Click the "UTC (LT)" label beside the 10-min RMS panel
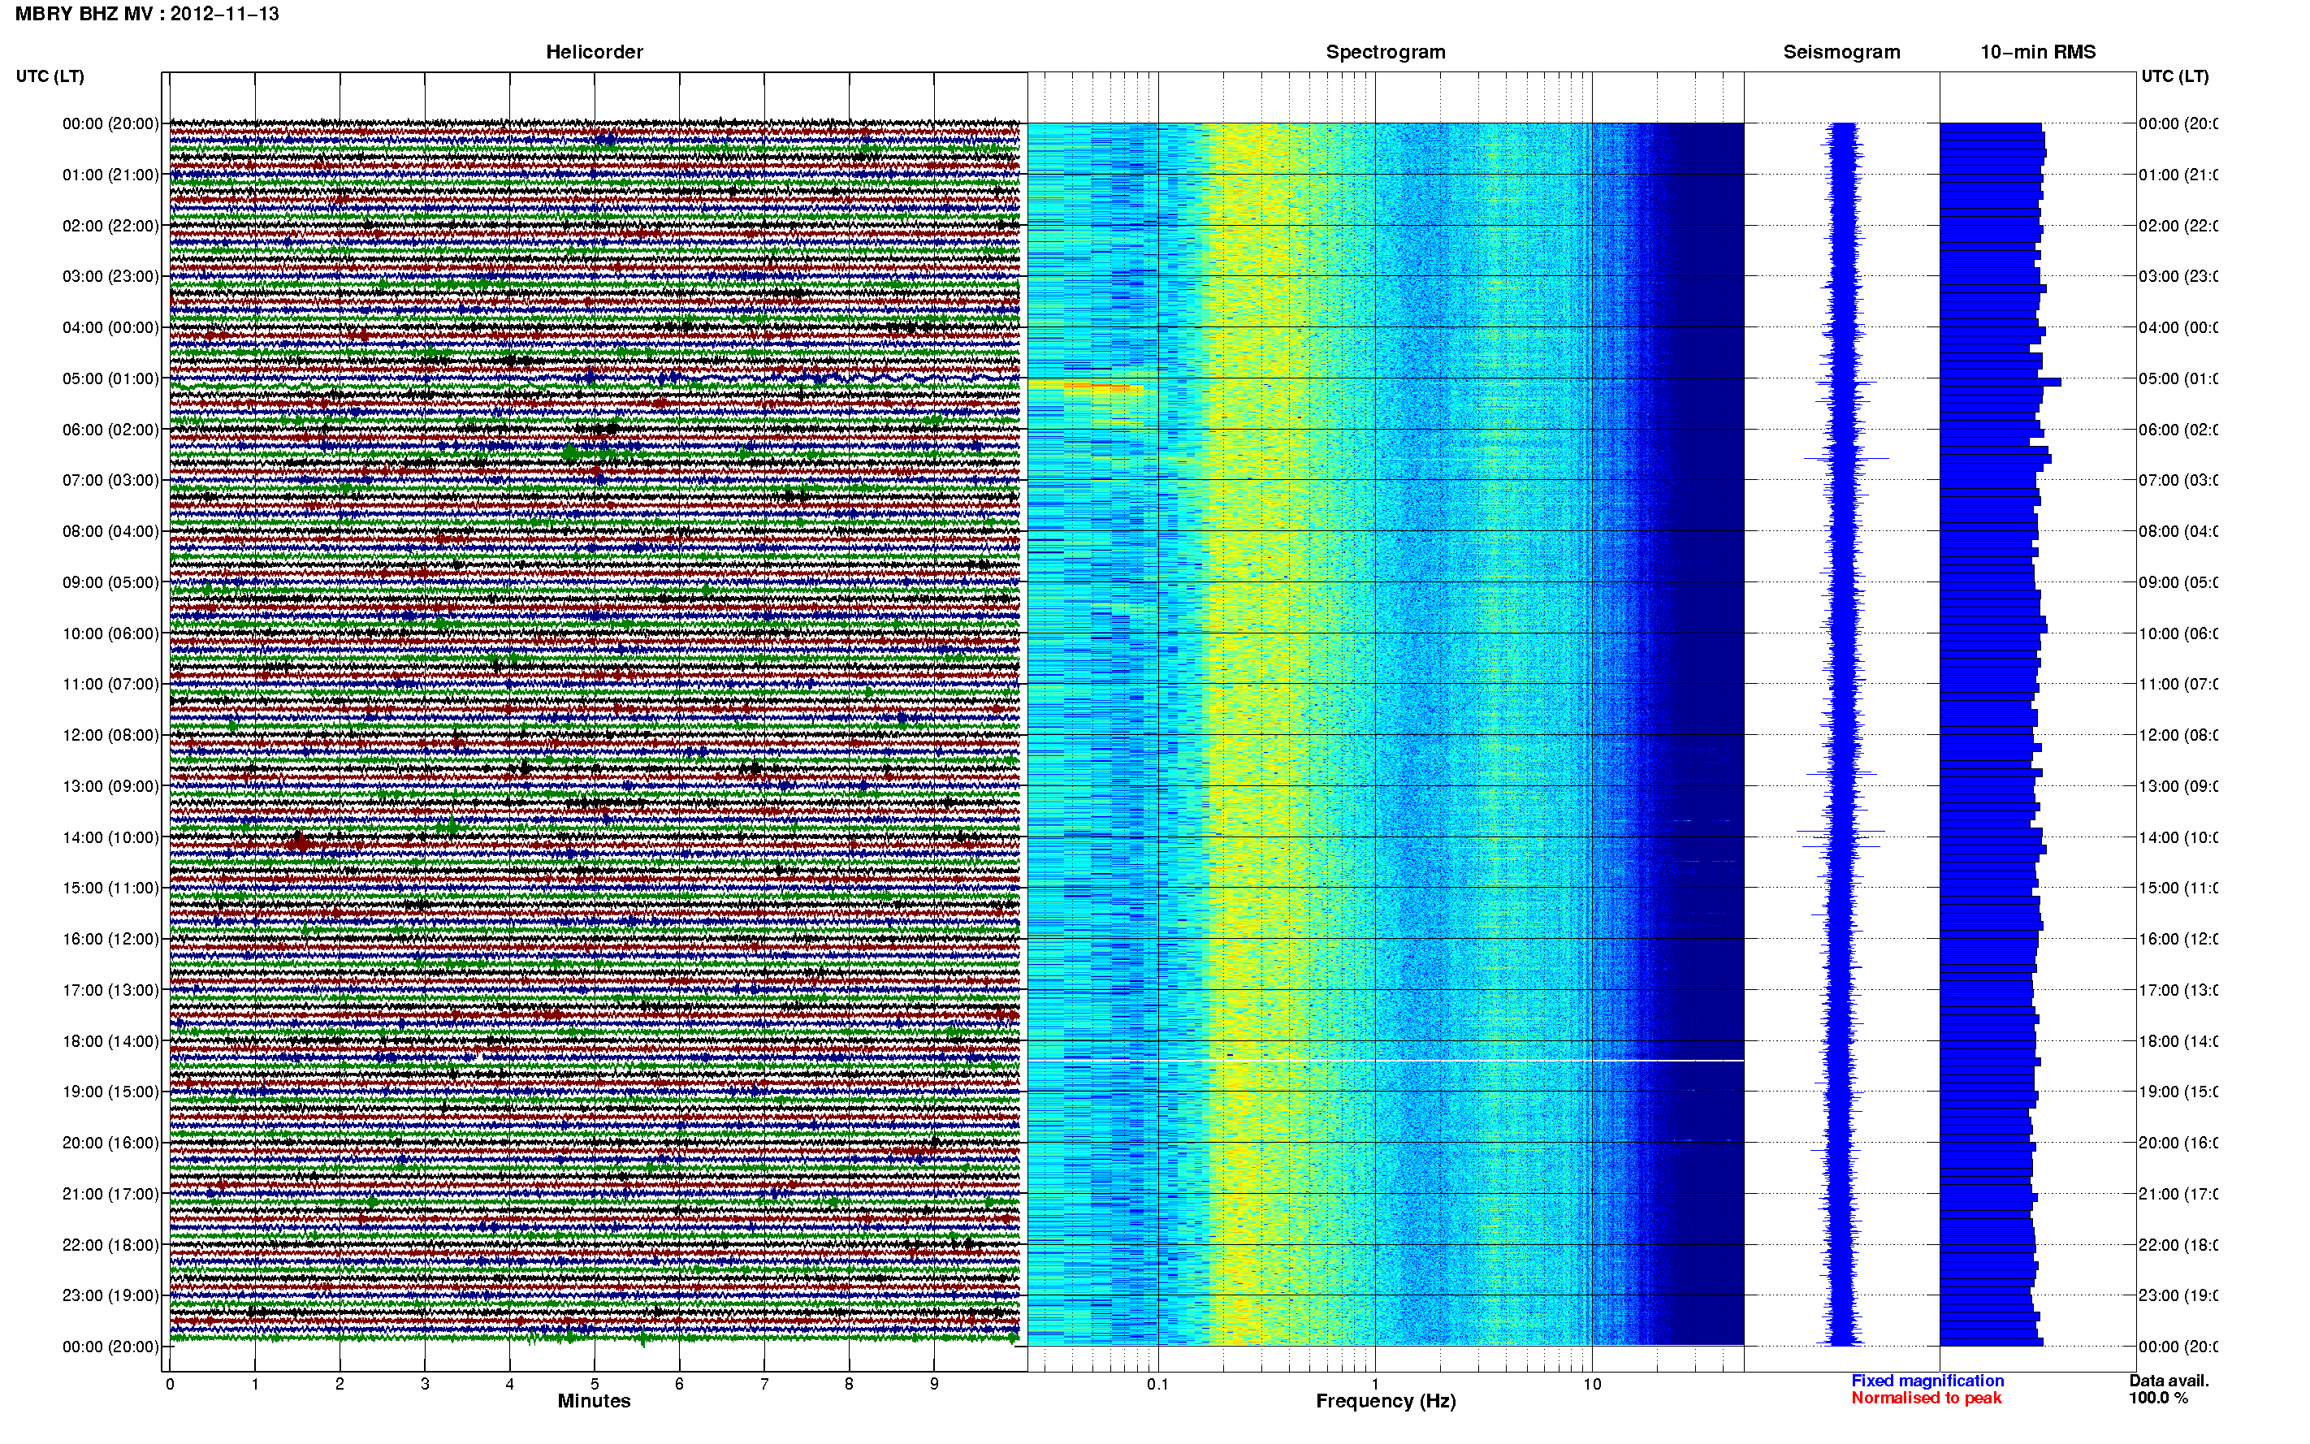2310x1444 pixels. click(2174, 76)
